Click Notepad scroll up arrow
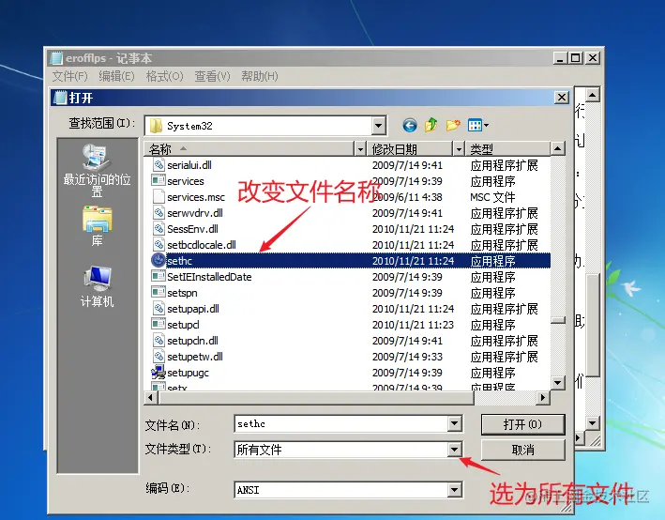665x520 pixels. pyautogui.click(x=593, y=94)
